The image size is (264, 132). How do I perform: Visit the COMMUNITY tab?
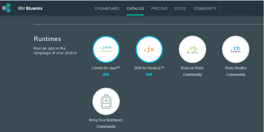[205, 9]
